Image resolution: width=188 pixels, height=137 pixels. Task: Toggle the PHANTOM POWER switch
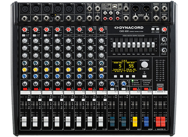point(52,15)
